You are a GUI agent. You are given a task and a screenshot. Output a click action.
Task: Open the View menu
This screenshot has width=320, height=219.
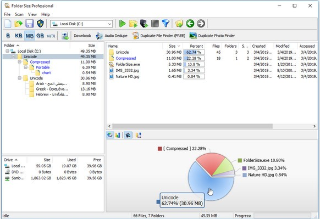tap(32, 14)
